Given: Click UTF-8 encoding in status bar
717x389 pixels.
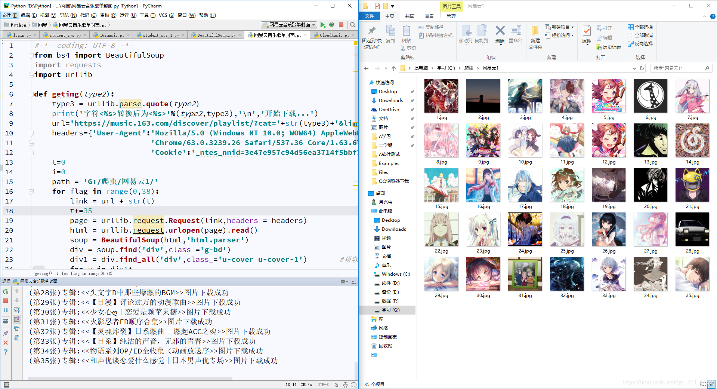Looking at the screenshot, I should [323, 385].
